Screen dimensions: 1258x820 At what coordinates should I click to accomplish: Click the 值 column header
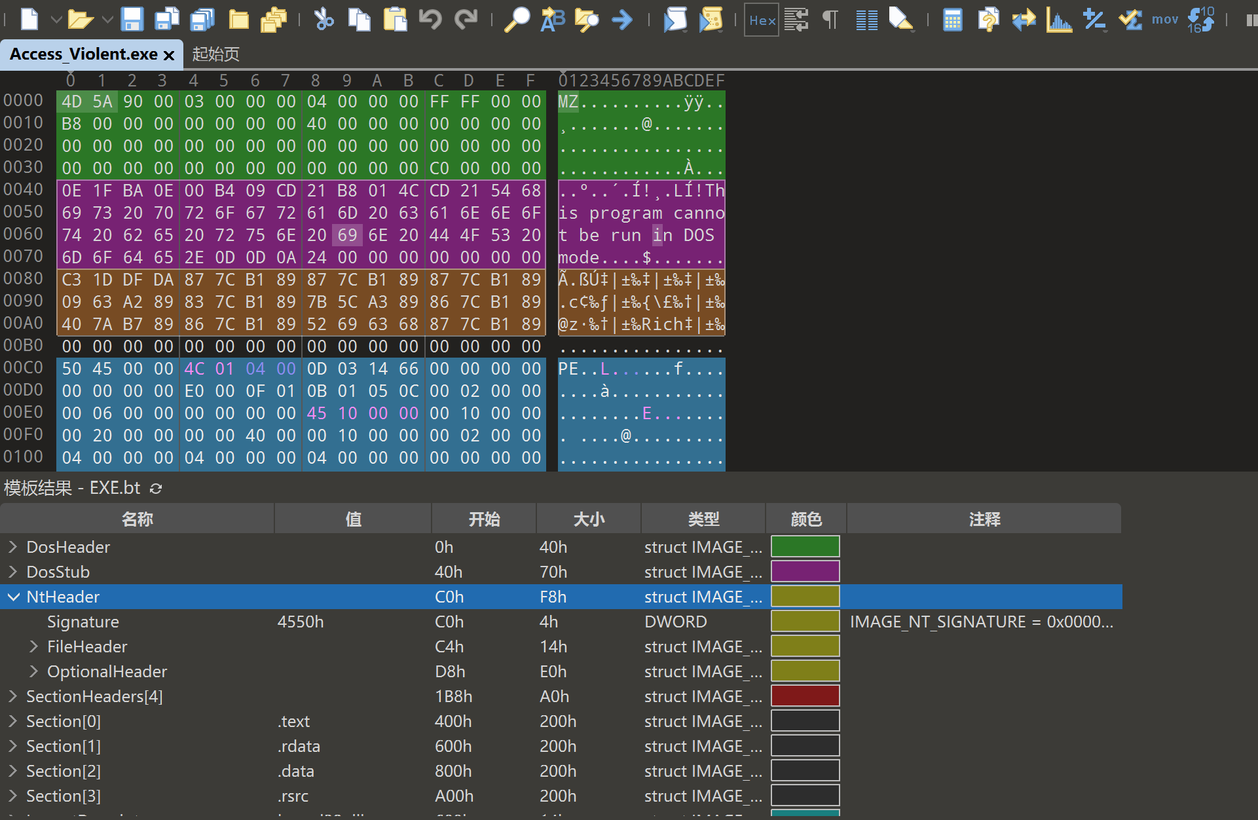coord(353,519)
